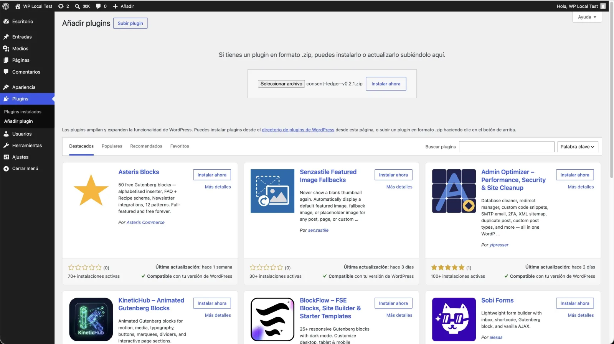The image size is (614, 344).
Task: Open the Palabra clave search type dropdown
Action: pos(578,147)
